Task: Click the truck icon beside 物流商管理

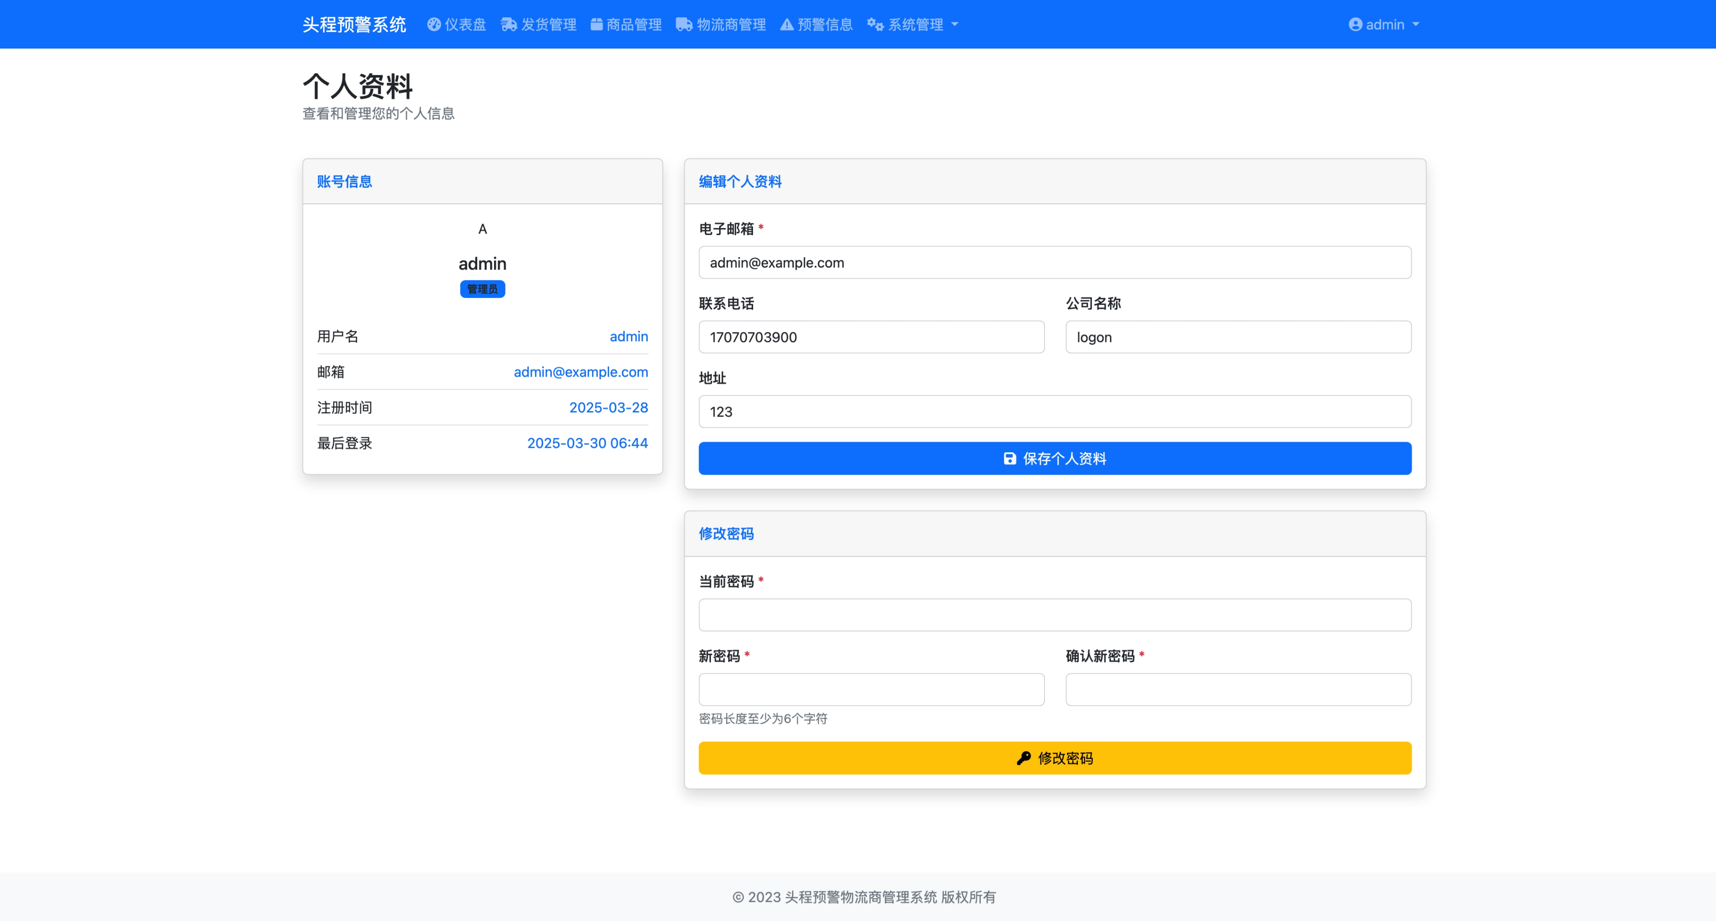Action: coord(683,25)
